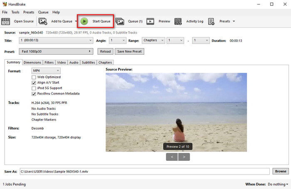Image resolution: width=291 pixels, height=189 pixels.
Task: Switch to the Audio tab
Action: pos(74,63)
